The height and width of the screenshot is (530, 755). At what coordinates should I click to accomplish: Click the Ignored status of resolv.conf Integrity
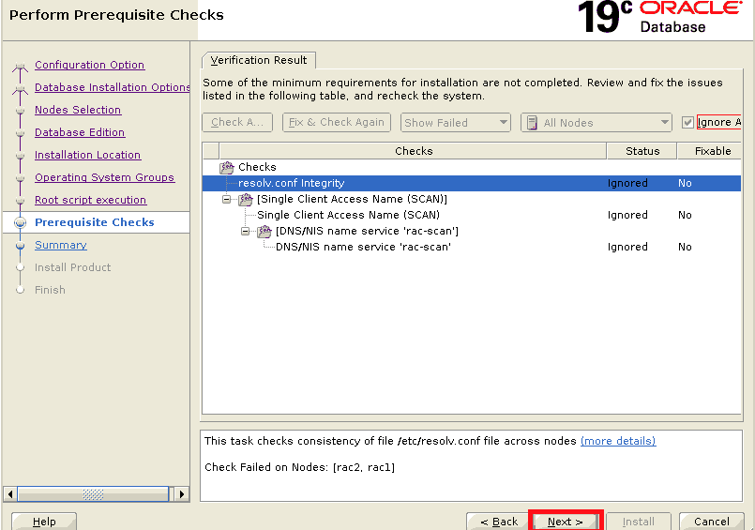click(x=627, y=183)
